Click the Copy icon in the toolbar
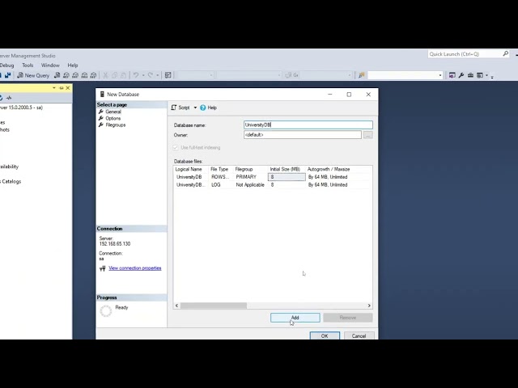Viewport: 518px width, 388px height. [x=114, y=75]
